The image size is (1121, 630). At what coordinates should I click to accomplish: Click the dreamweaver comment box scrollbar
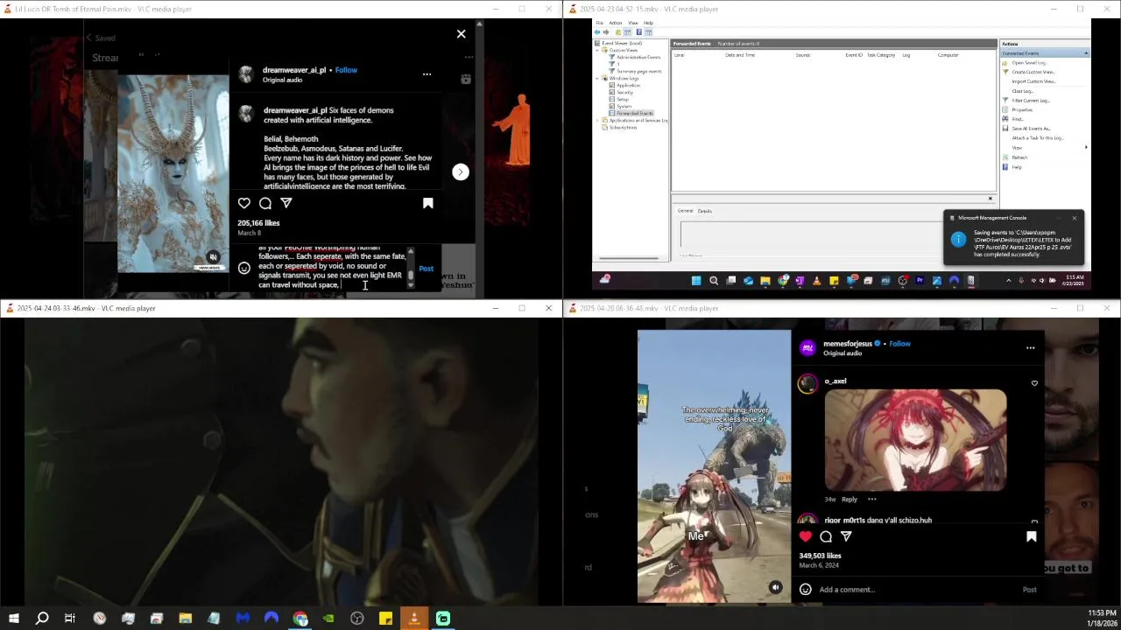click(x=410, y=267)
